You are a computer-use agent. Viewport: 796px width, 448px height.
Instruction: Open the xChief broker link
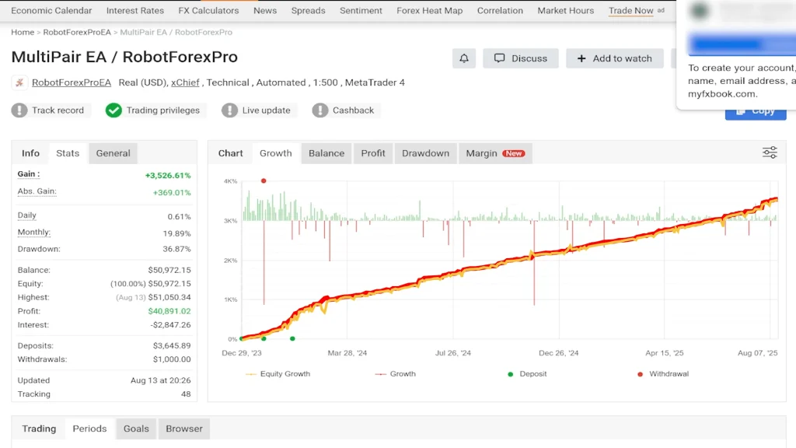(x=184, y=82)
